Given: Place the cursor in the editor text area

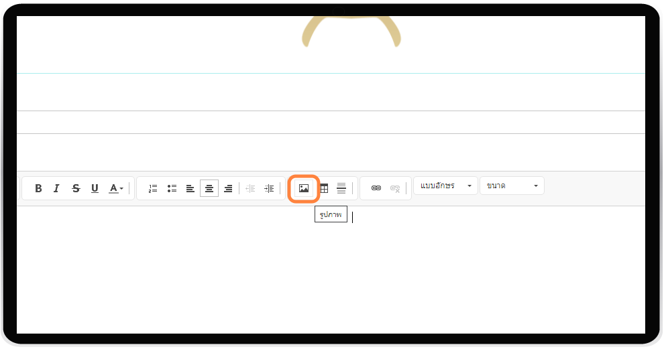Looking at the screenshot, I should pos(330,271).
